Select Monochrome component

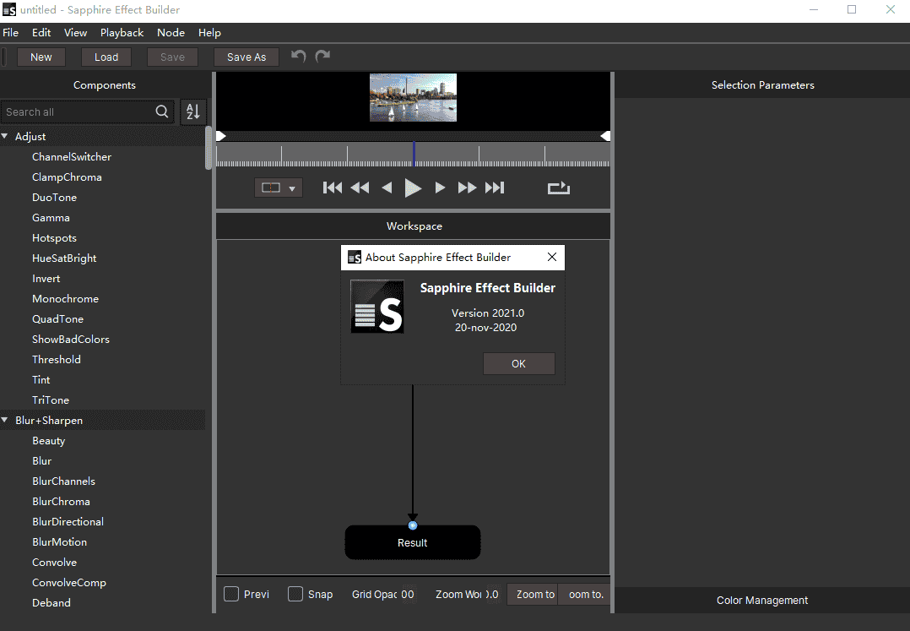point(66,299)
